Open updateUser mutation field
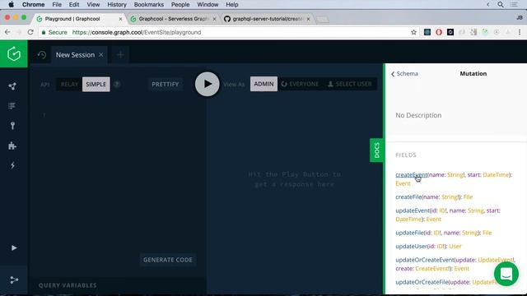The width and height of the screenshot is (527, 296). click(x=411, y=246)
